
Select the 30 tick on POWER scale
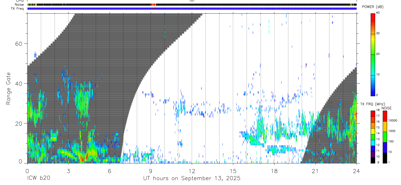(x=378, y=33)
